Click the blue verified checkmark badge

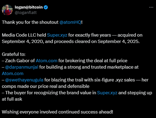(x=46, y=7)
